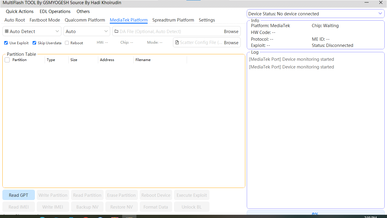
Task: Tick the select-all Partition header checkbox
Action: (x=7, y=60)
